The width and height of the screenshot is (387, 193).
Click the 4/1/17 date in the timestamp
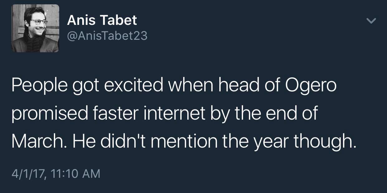[28, 173]
